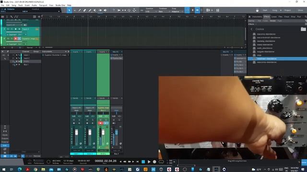This screenshot has width=307, height=172.
Task: Click the back arrow beside Cockos
Action: (x=251, y=29)
